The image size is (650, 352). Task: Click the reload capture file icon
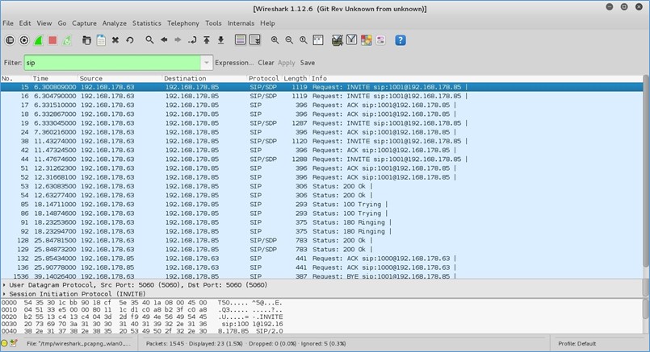[130, 40]
